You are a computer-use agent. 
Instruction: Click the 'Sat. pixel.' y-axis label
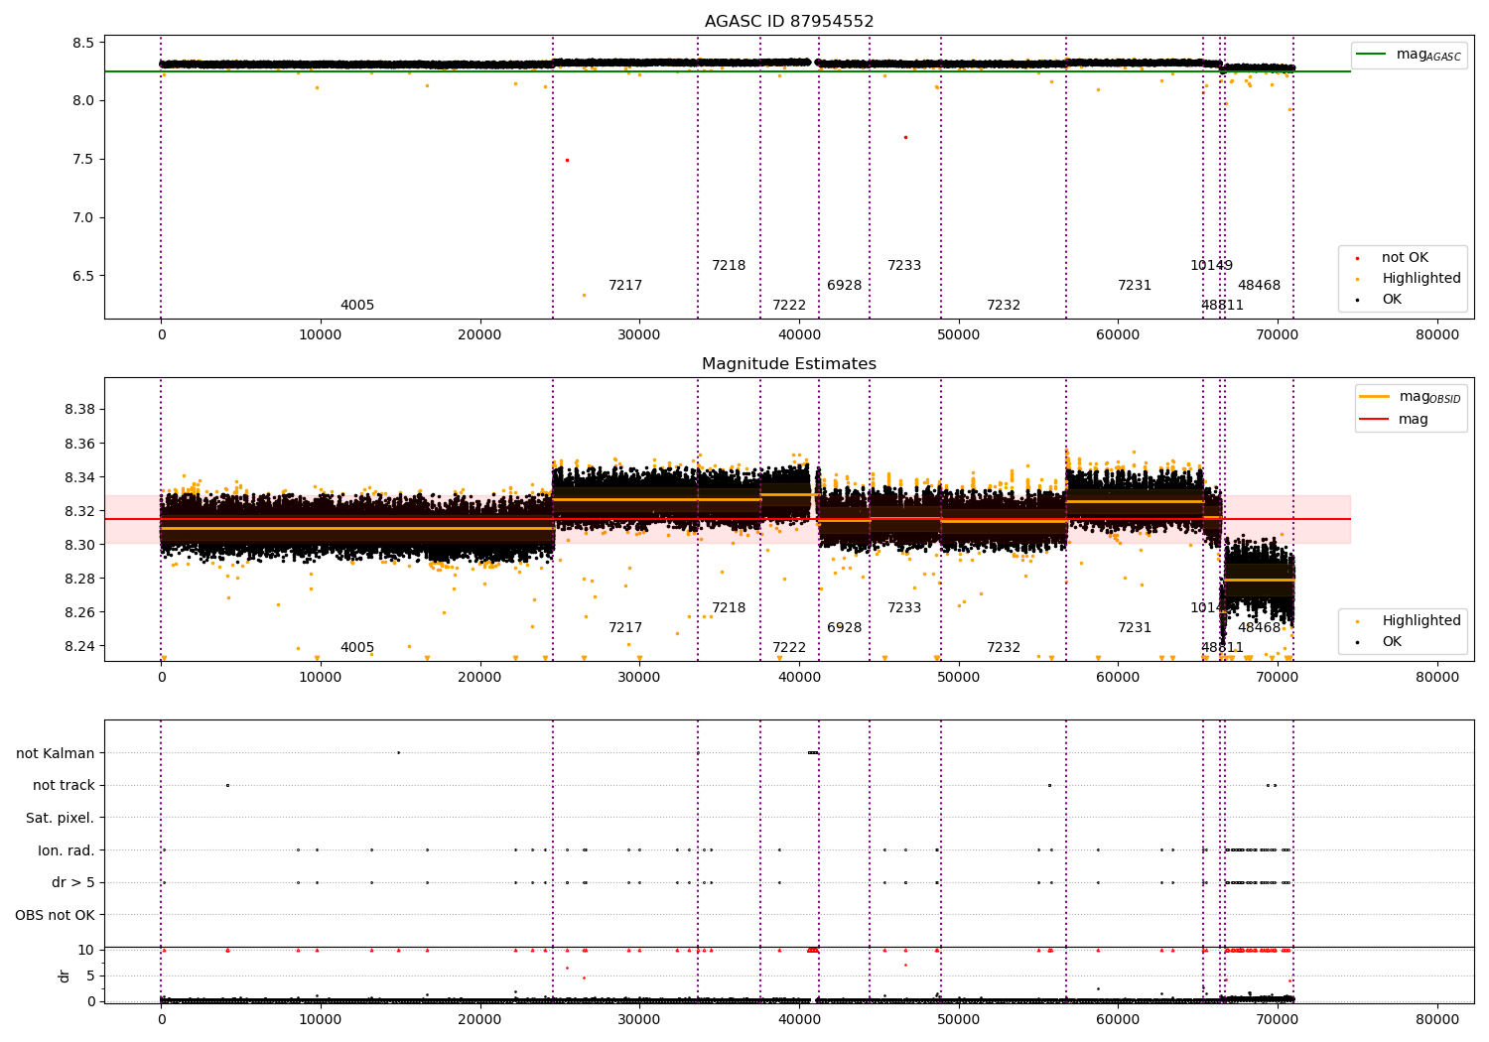point(61,818)
